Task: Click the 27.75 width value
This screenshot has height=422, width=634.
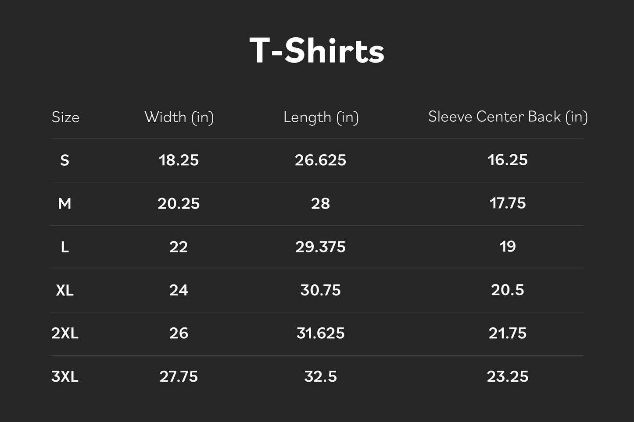Action: pyautogui.click(x=179, y=376)
